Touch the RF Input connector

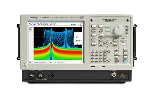(114, 75)
